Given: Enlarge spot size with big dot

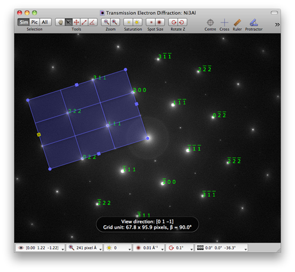Looking at the screenshot, I should (x=159, y=22).
